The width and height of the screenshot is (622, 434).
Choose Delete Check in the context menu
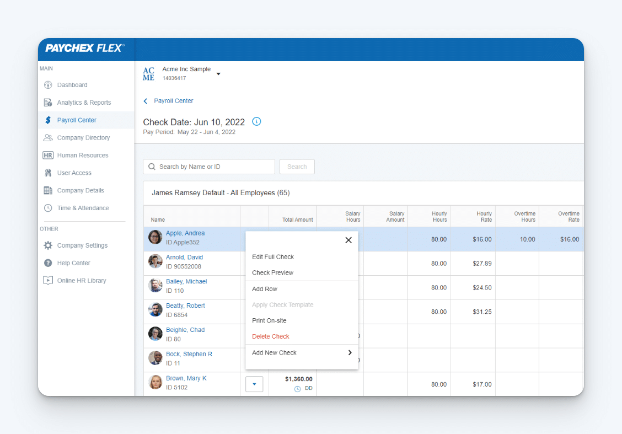click(270, 336)
